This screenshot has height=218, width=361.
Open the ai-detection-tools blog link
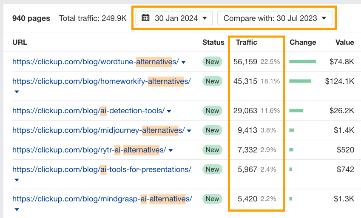pos(88,111)
